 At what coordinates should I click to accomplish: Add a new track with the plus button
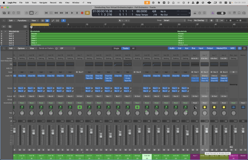(4, 26)
